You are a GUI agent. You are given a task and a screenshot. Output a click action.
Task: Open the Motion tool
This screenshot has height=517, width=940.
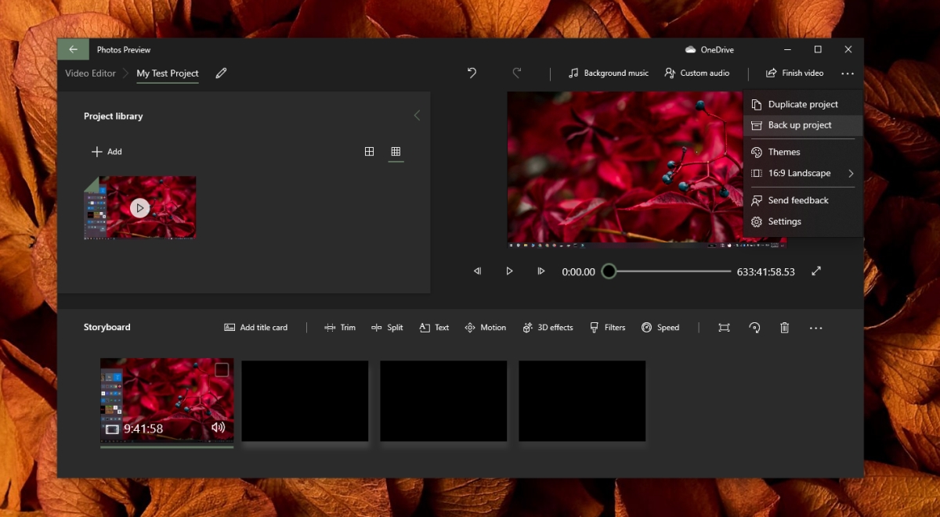click(486, 327)
